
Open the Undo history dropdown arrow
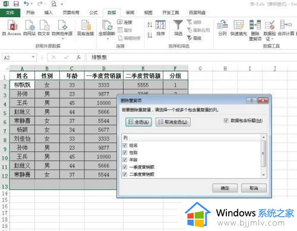(31, 4)
